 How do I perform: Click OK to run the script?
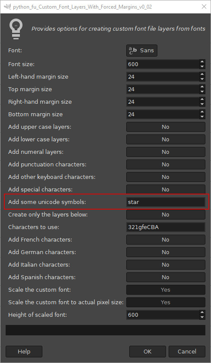pos(147,351)
